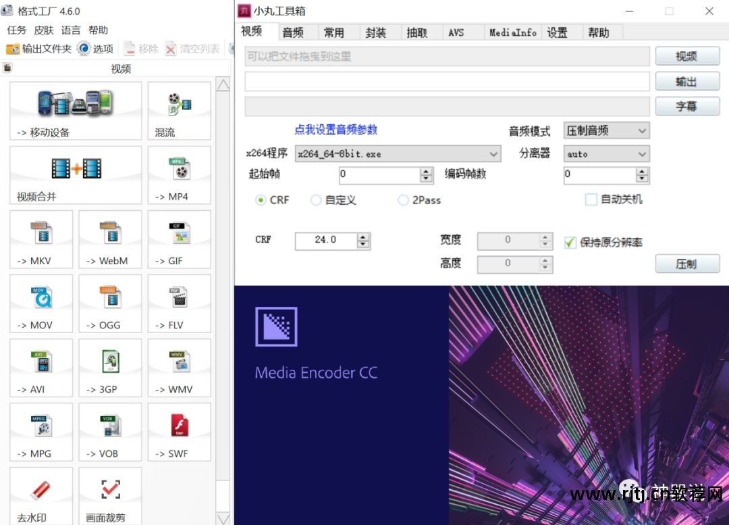The height and width of the screenshot is (525, 729).
Task: Adjust the 编码帧数 frame count stepper
Action: click(x=642, y=175)
